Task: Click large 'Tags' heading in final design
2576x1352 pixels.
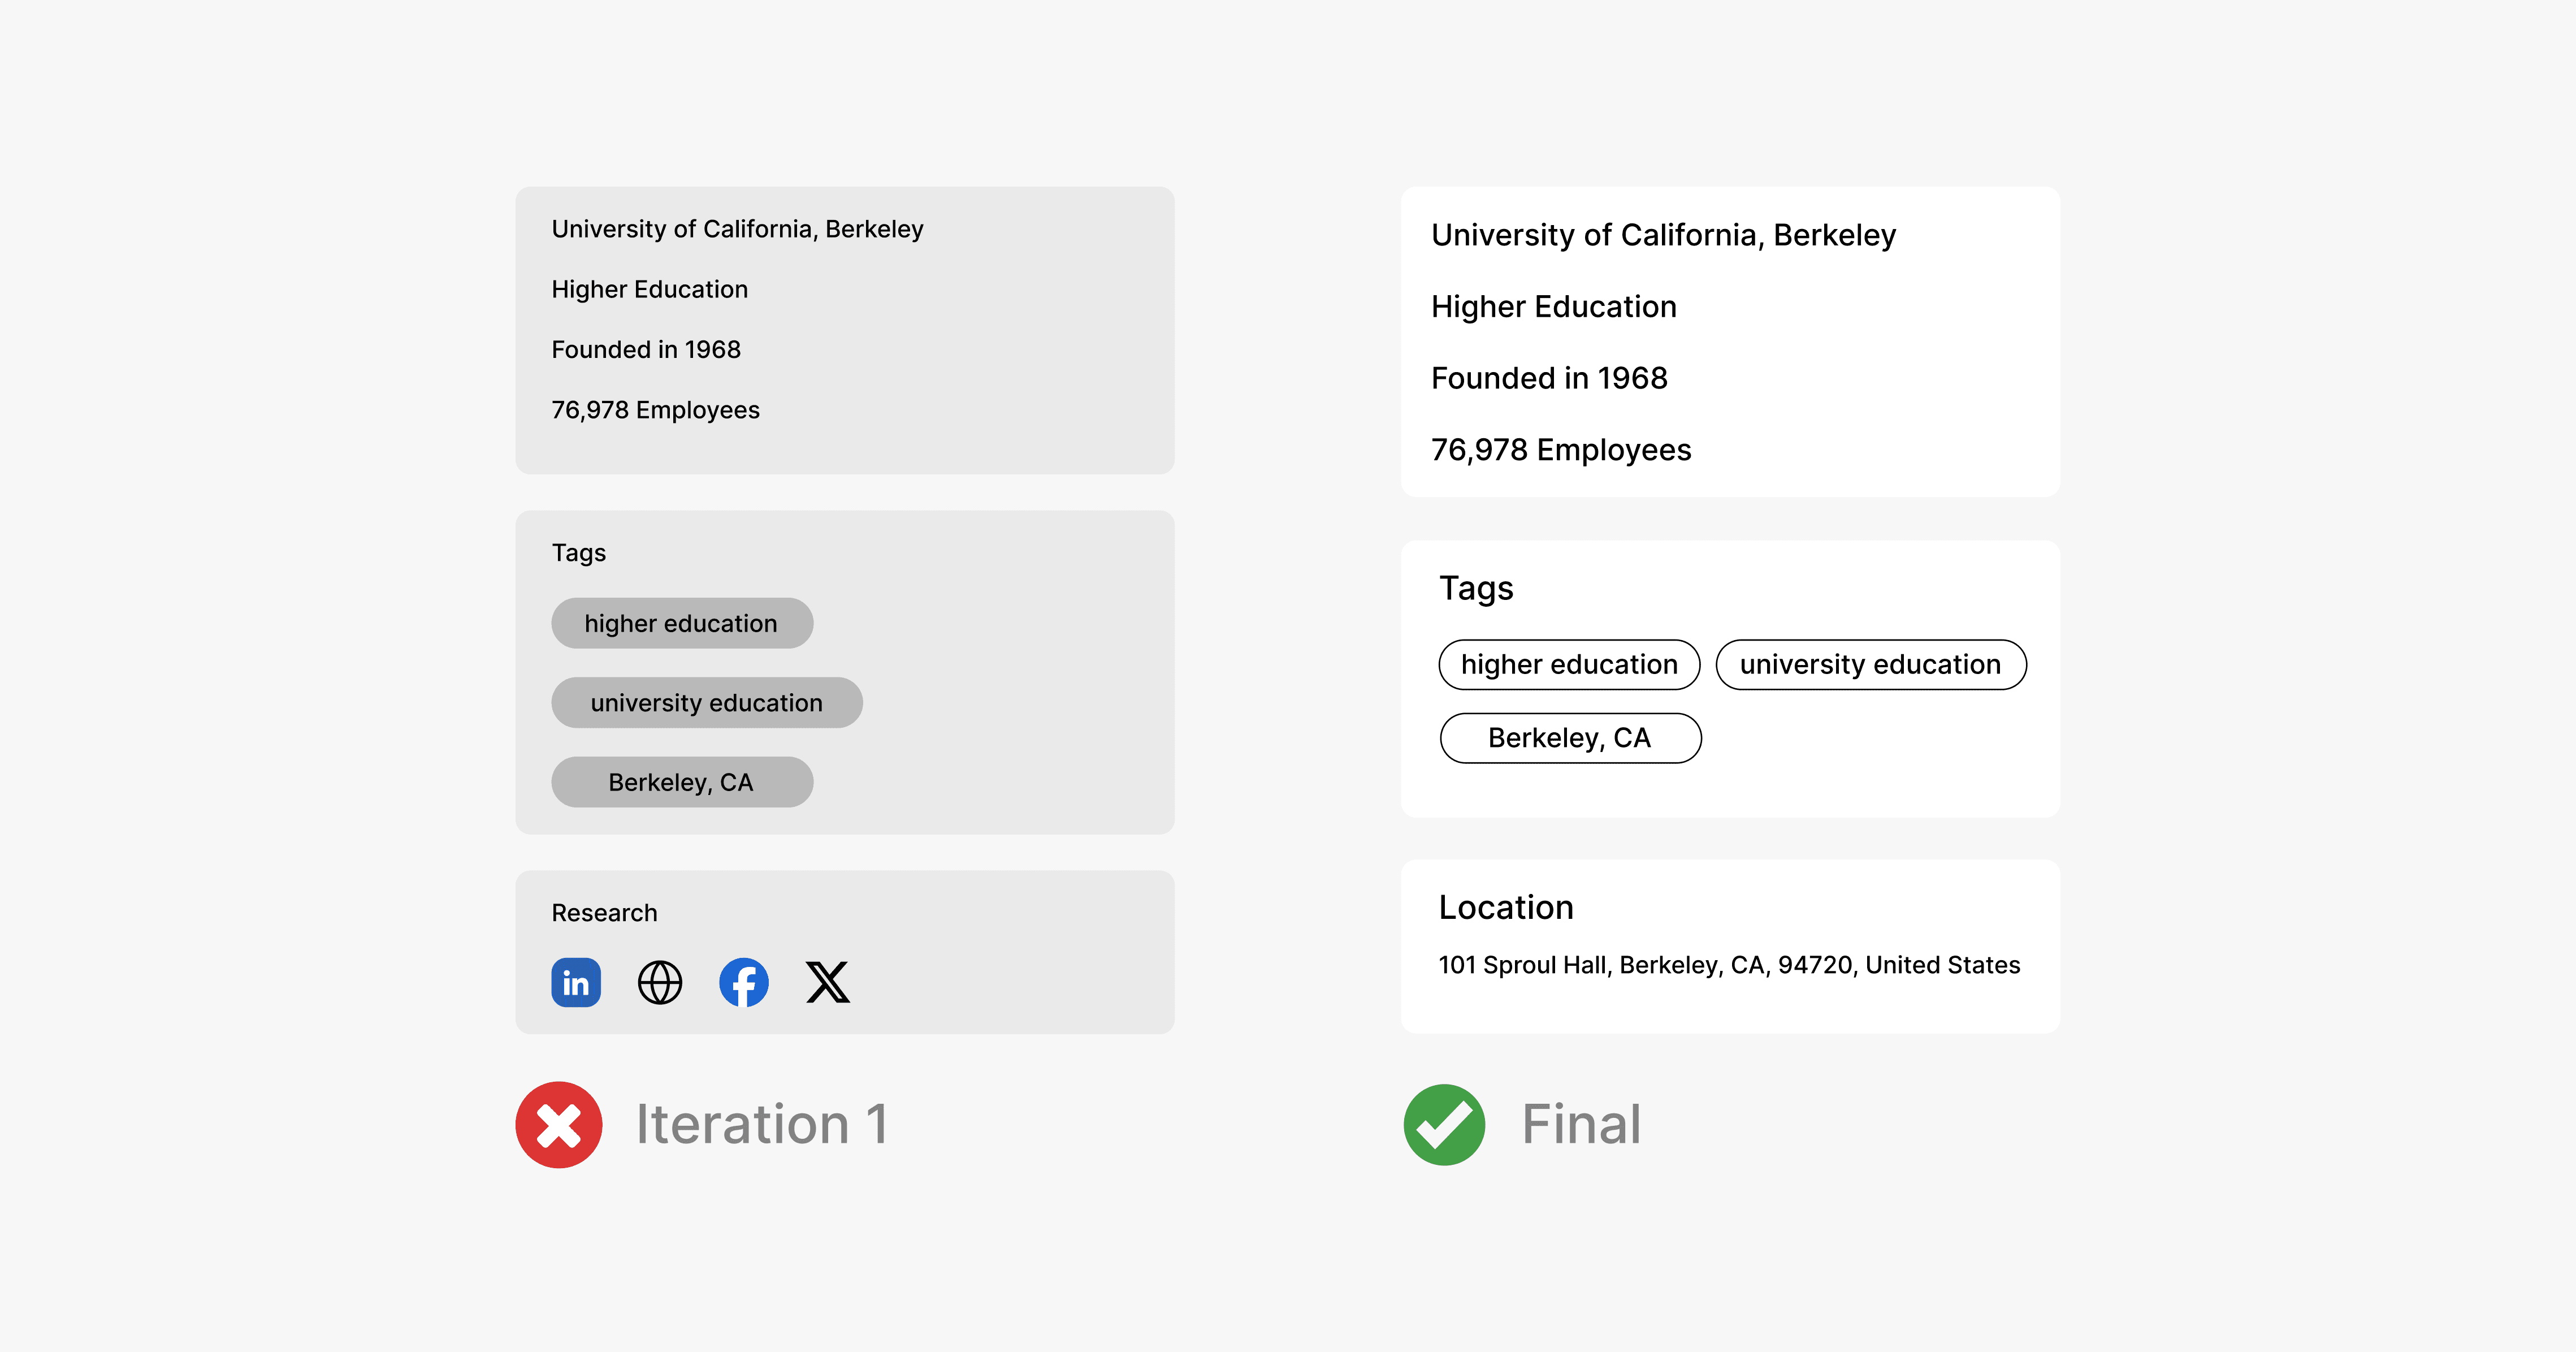Action: pyautogui.click(x=1476, y=588)
